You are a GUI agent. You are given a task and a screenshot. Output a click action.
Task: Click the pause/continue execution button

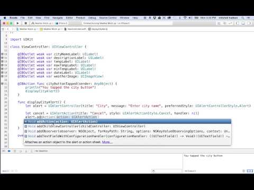(x=15, y=151)
